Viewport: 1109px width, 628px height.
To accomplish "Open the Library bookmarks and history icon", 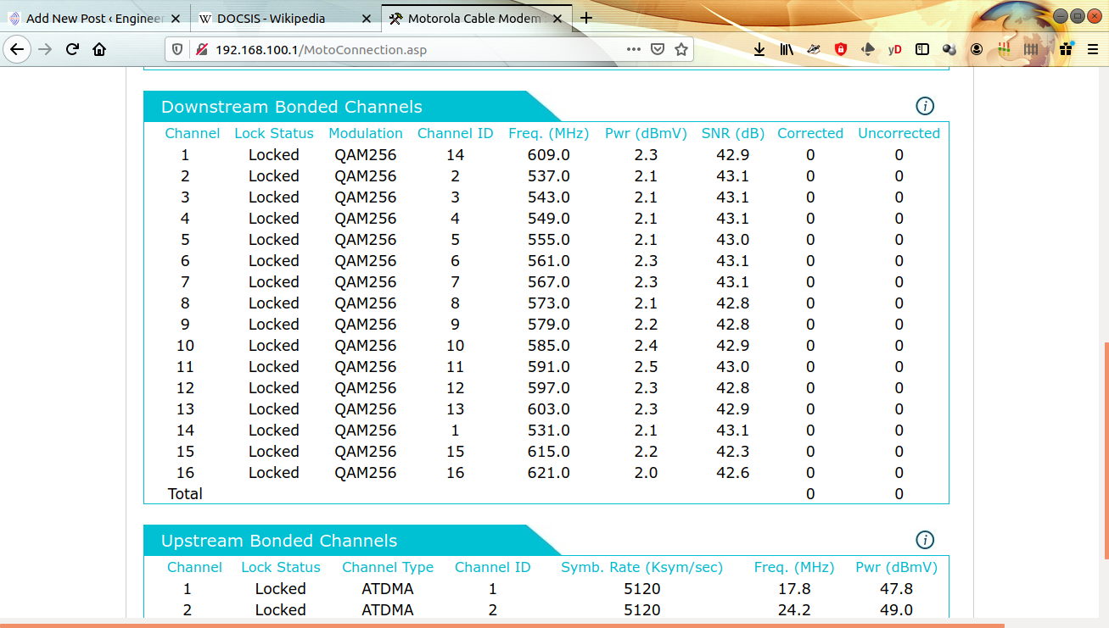I will (787, 50).
